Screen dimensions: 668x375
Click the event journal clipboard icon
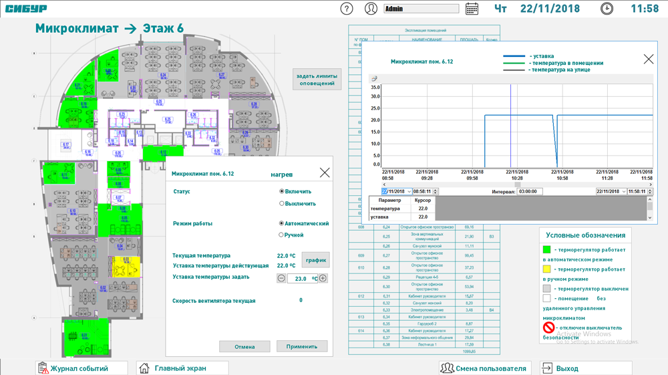click(43, 368)
